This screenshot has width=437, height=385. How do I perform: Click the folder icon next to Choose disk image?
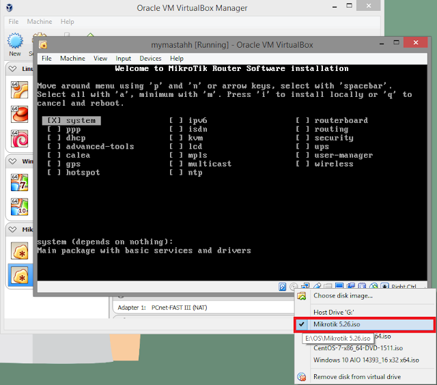pyautogui.click(x=302, y=296)
